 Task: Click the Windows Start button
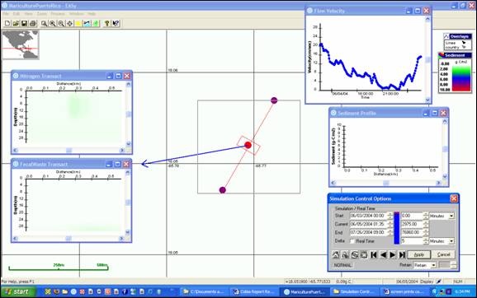18,291
